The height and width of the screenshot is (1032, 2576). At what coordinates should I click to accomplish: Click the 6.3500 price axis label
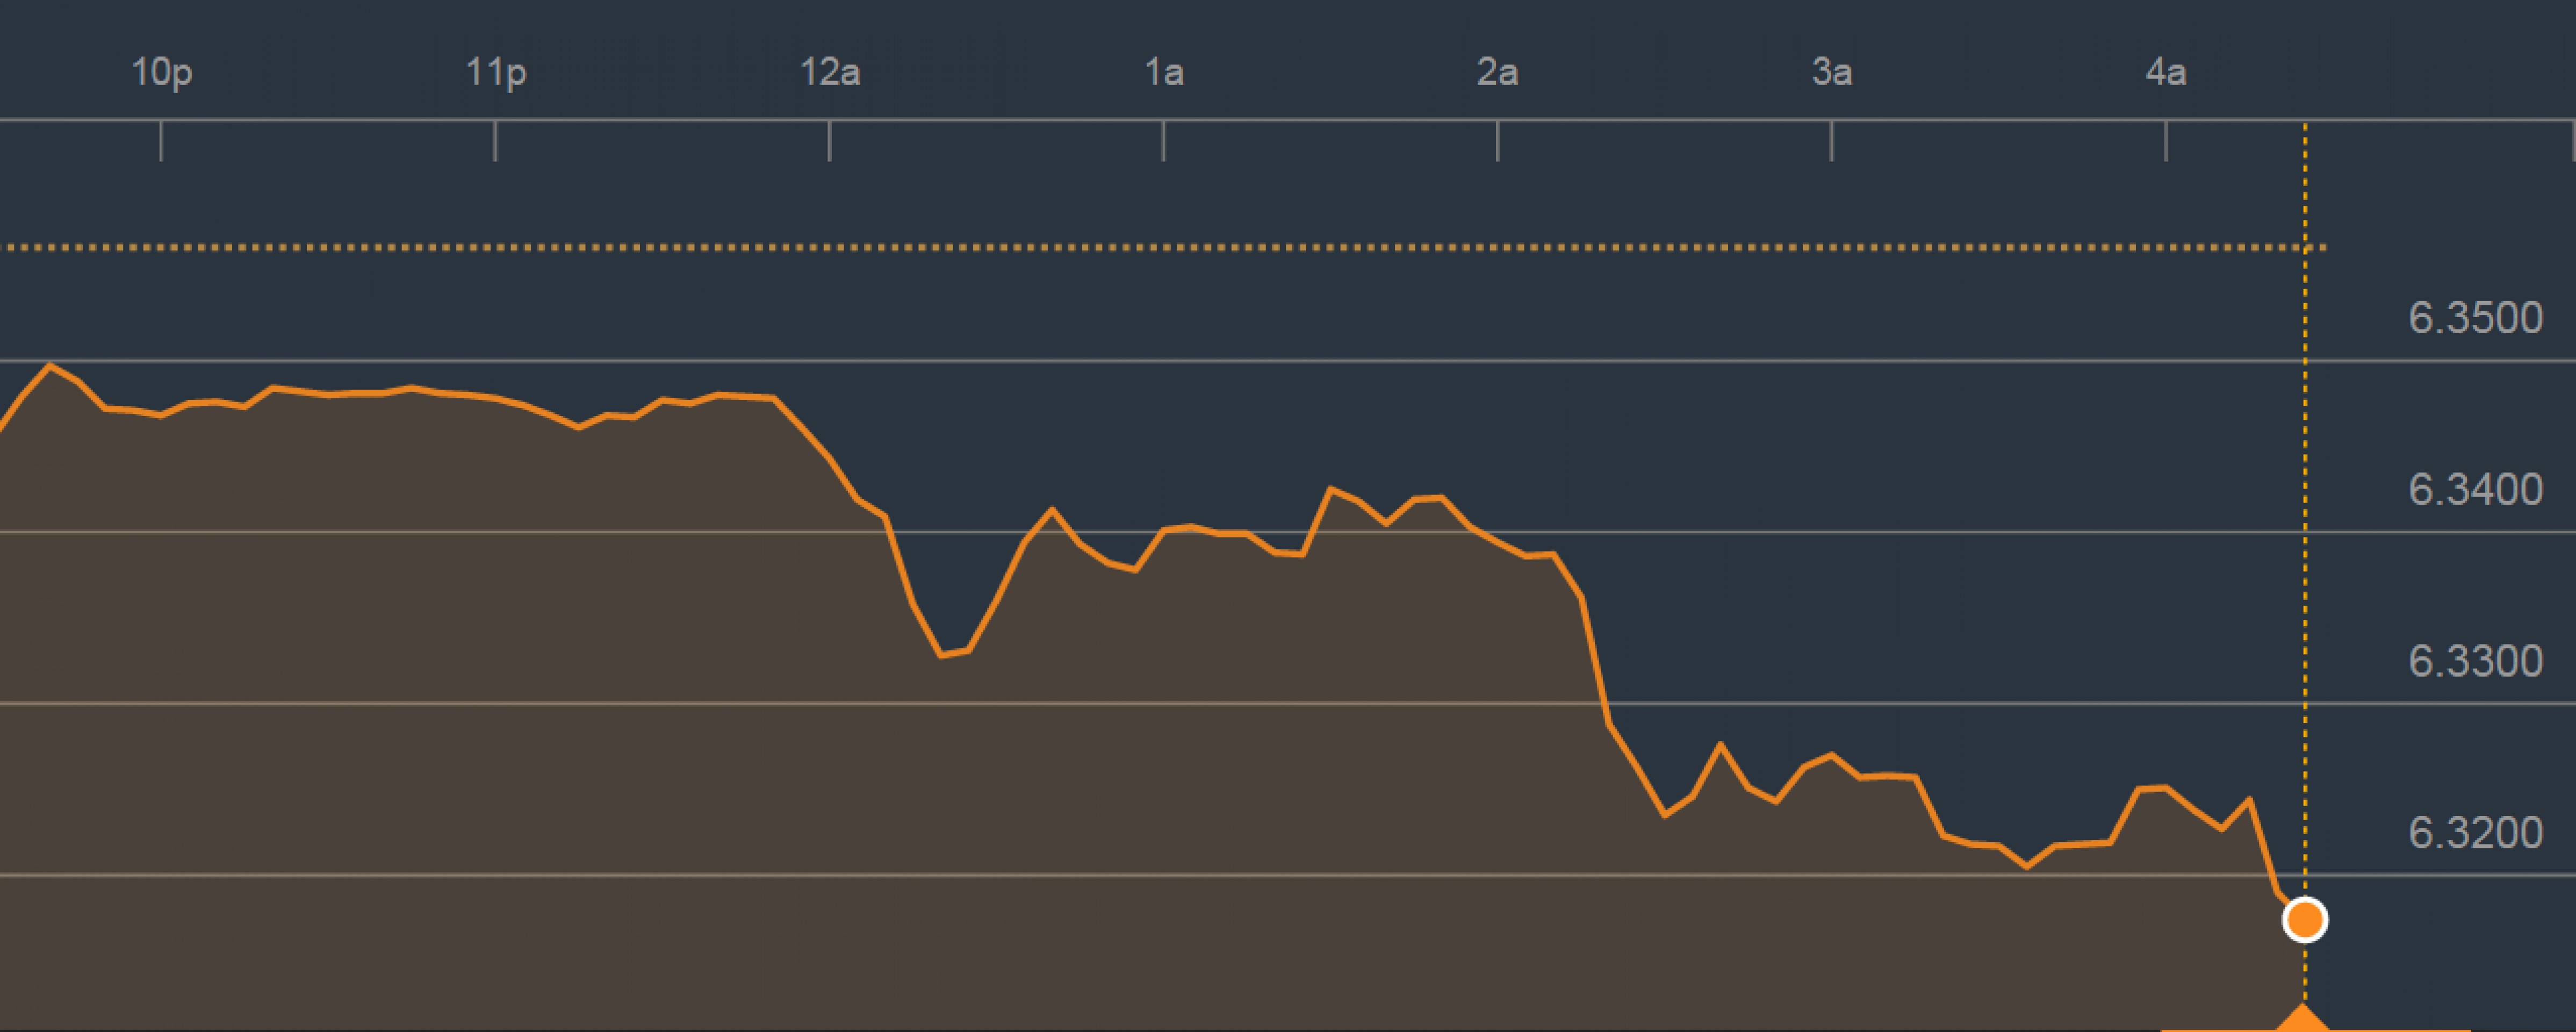pos(2474,318)
